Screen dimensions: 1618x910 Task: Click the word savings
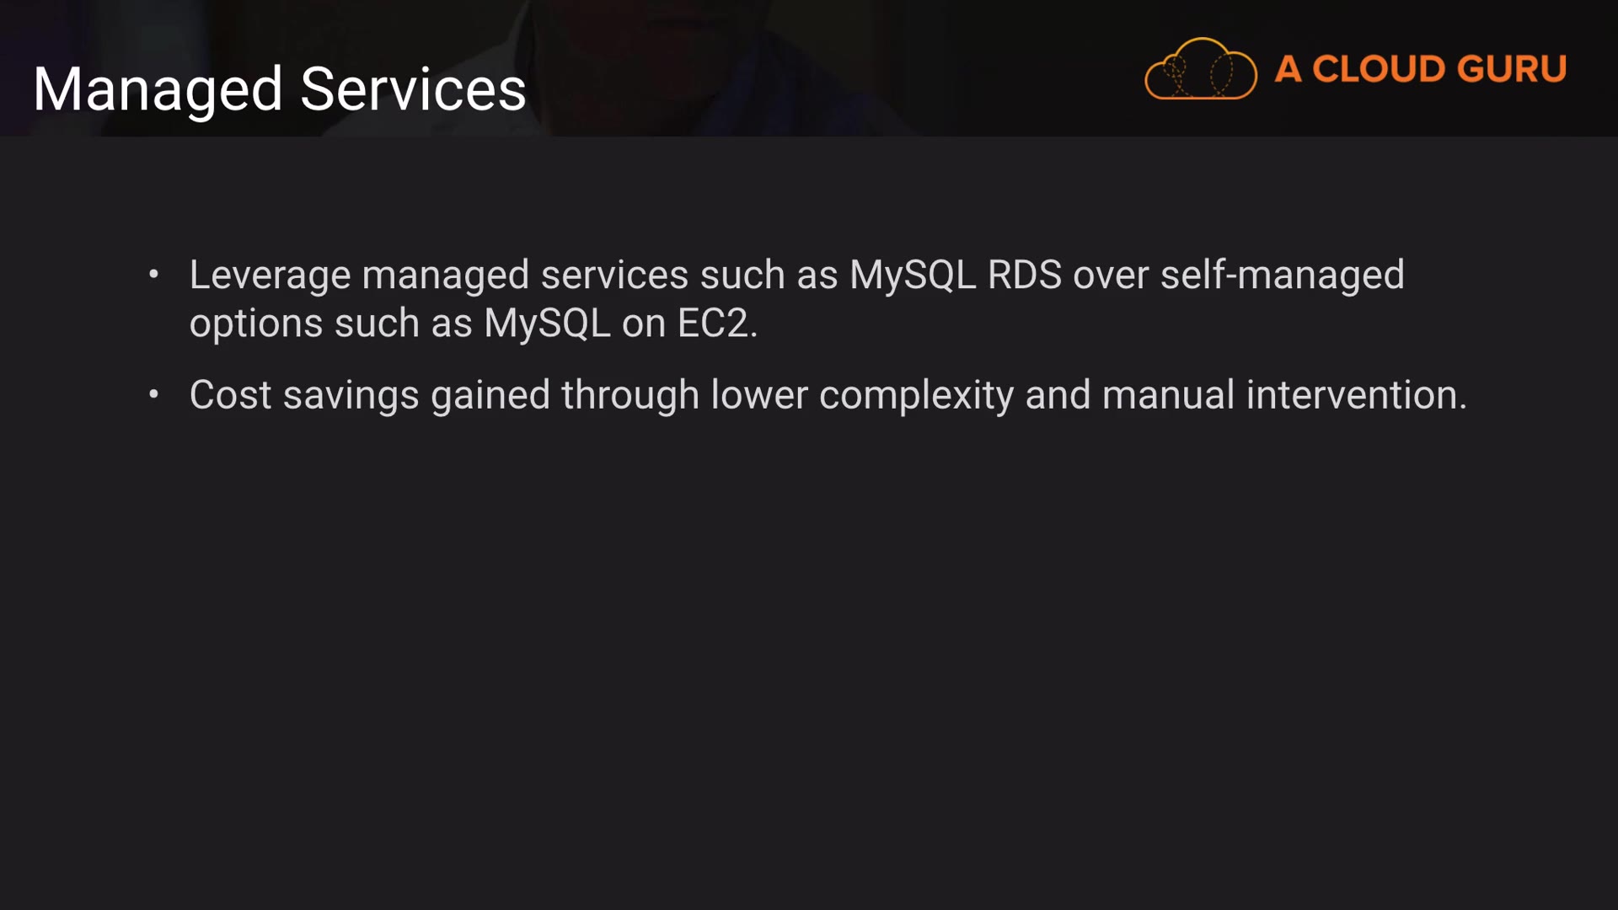(351, 395)
